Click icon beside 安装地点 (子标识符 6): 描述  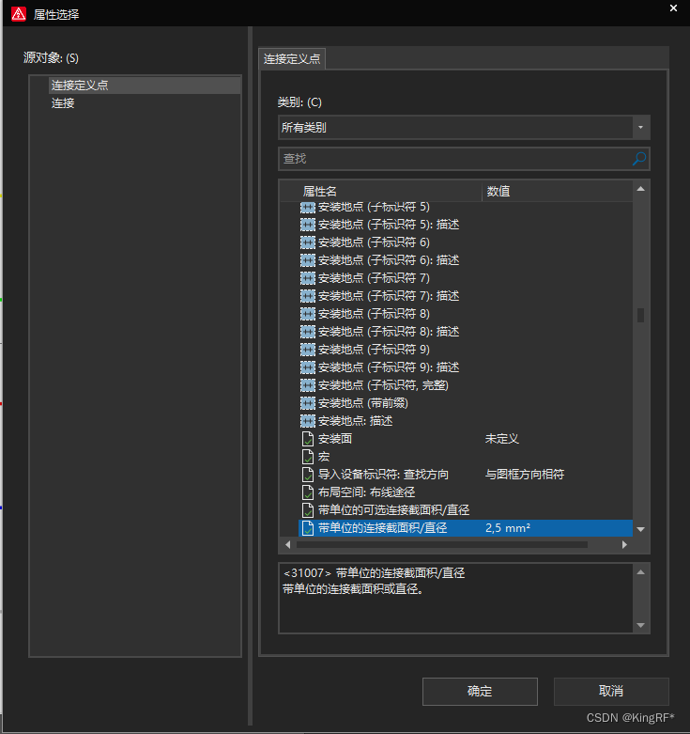[308, 260]
